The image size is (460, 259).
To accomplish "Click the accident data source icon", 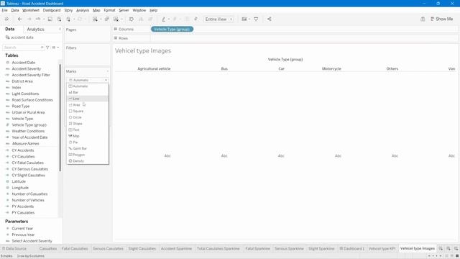I will 8,37.
